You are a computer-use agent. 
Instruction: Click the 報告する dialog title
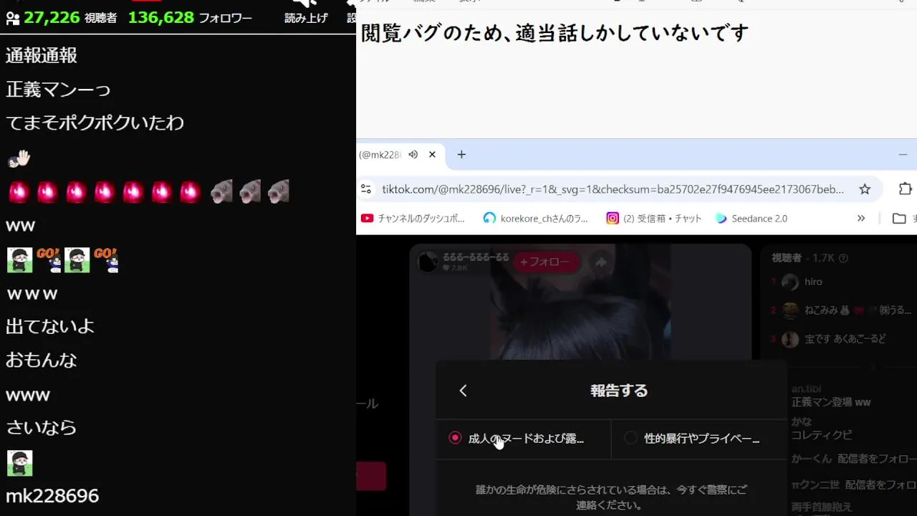click(619, 391)
